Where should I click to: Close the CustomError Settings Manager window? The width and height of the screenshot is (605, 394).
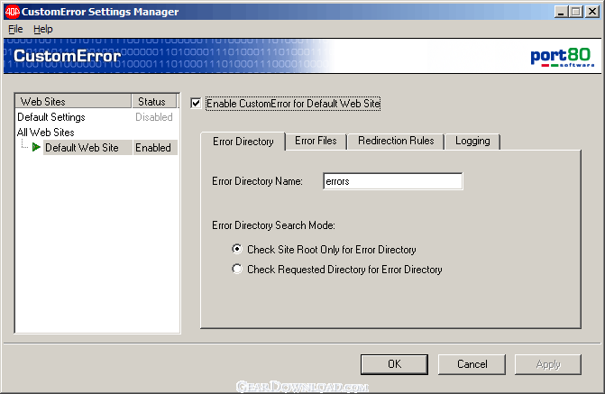point(591,12)
